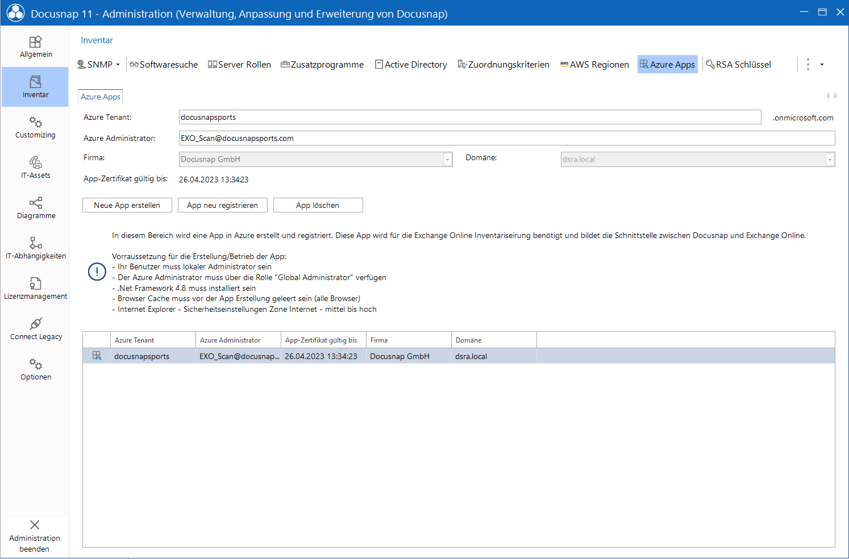Switch to the Azure Apps tab
Image resolution: width=849 pixels, height=559 pixels.
click(101, 97)
